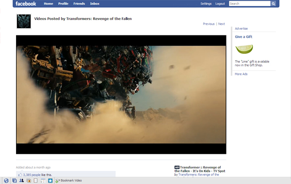This screenshot has height=184, width=291.
Task: Open Settings in the top bar
Action: (206, 3)
